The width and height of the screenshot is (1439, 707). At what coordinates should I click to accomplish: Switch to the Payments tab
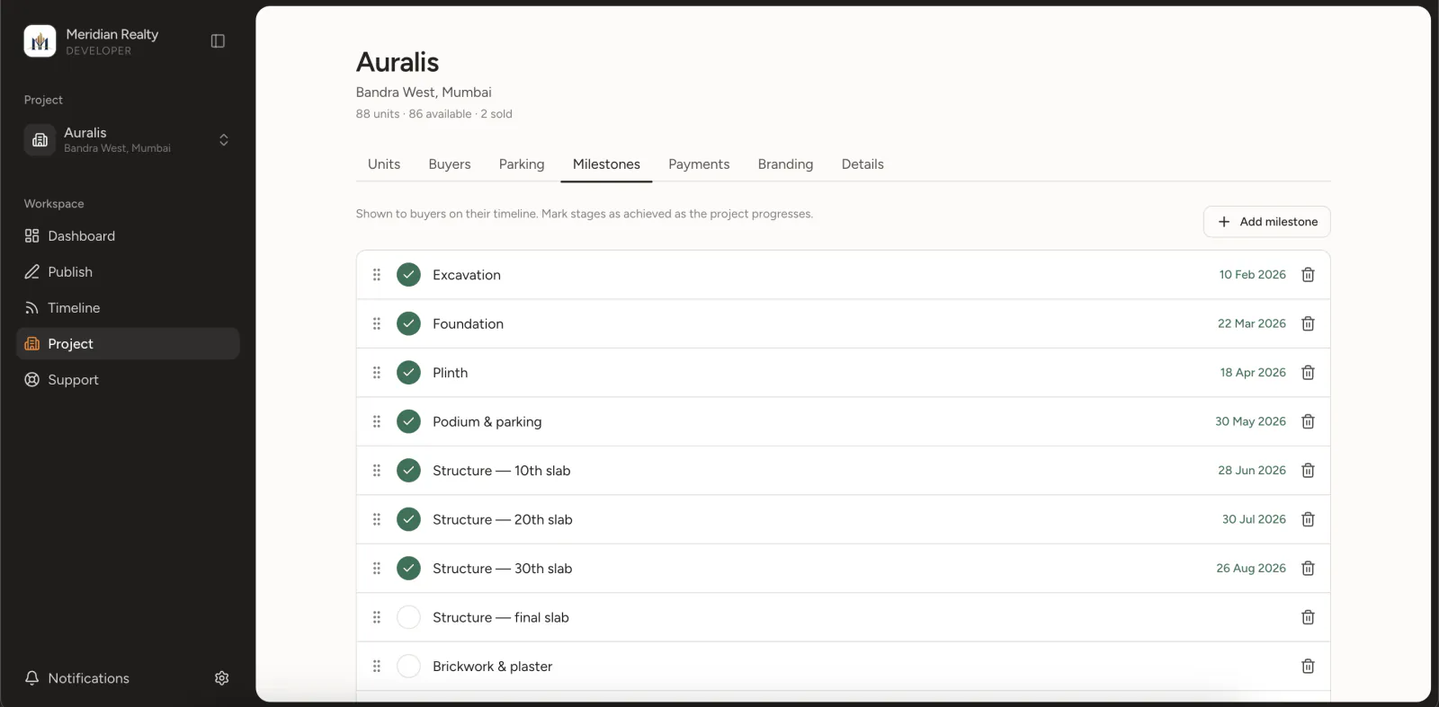699,164
